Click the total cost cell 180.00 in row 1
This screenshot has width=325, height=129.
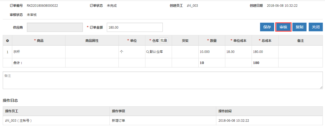tap(265, 52)
